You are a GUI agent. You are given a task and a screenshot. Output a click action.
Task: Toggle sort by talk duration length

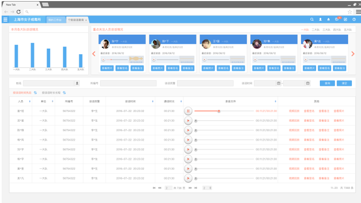64,93
